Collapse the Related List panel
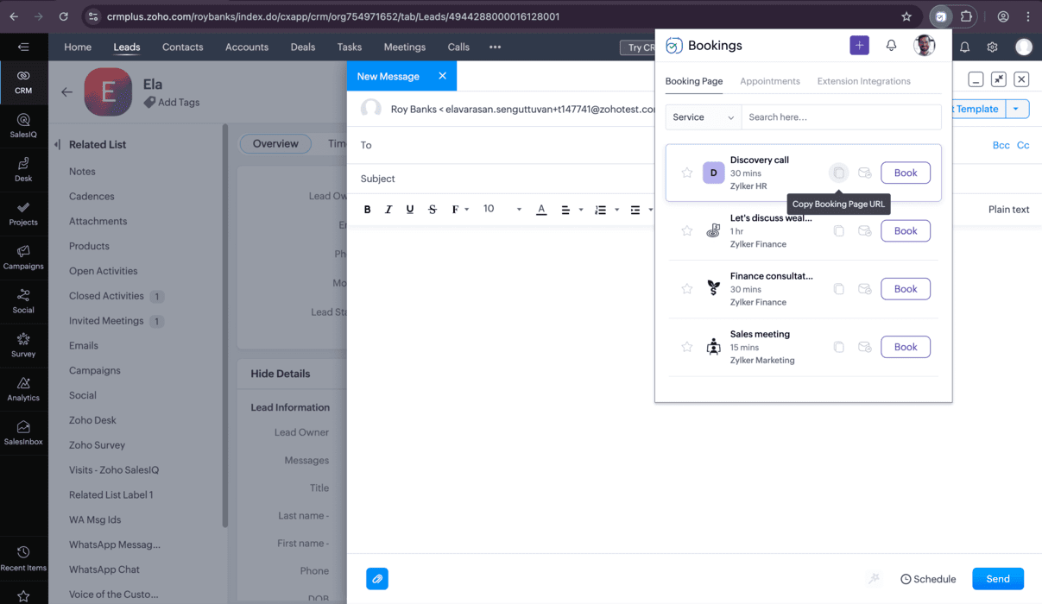The height and width of the screenshot is (604, 1042). tap(57, 144)
